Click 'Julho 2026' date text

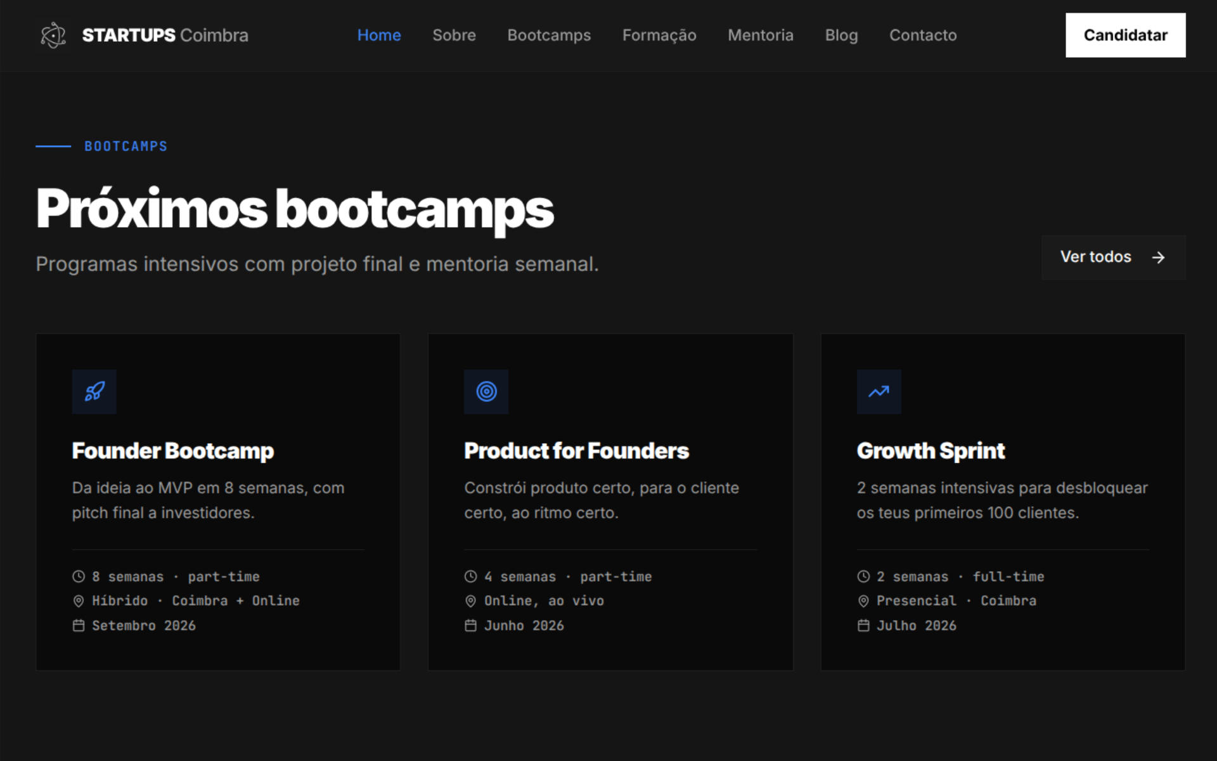tap(917, 625)
